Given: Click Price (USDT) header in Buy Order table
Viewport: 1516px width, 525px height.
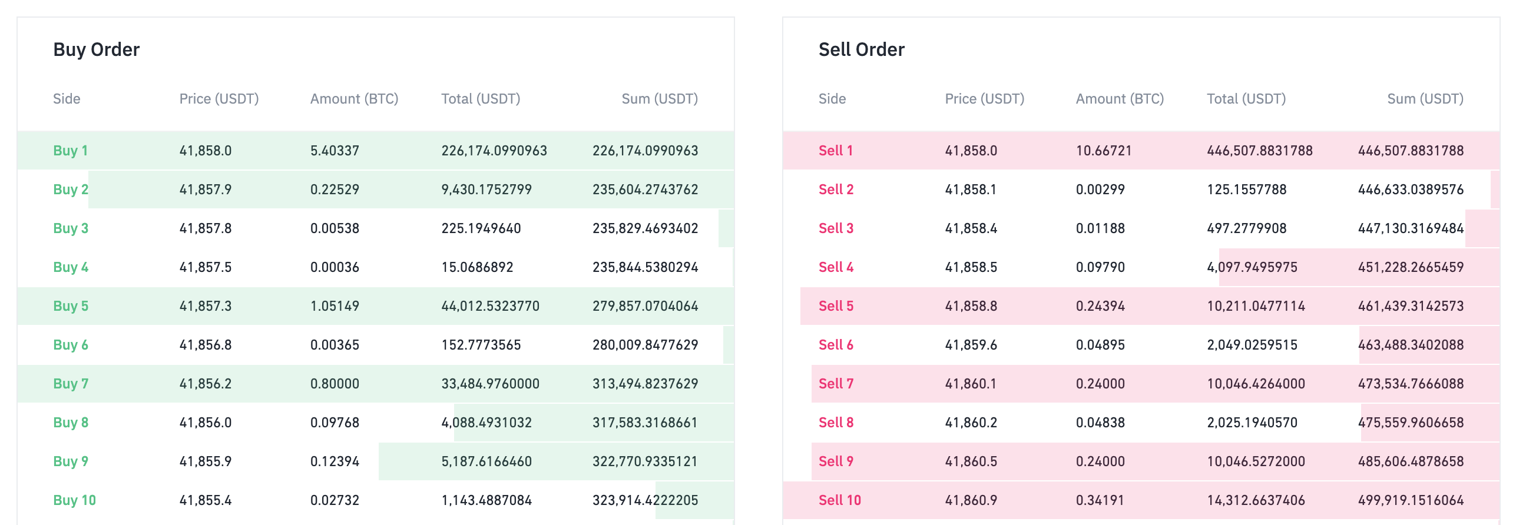Looking at the screenshot, I should pyautogui.click(x=219, y=99).
